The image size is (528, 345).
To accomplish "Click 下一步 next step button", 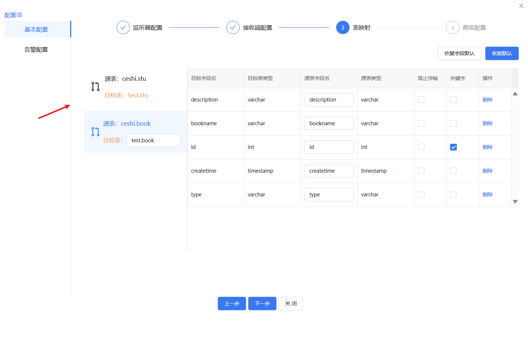I will point(262,303).
